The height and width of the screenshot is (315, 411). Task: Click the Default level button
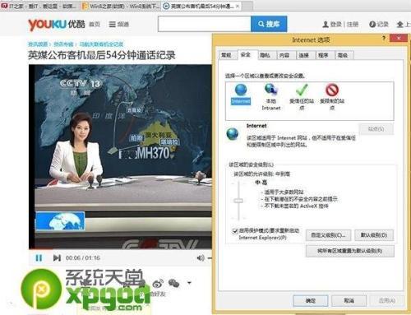click(374, 235)
